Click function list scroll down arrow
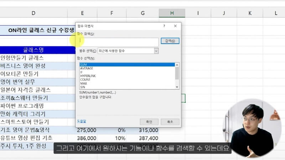The image size is (285, 160). [177, 87]
